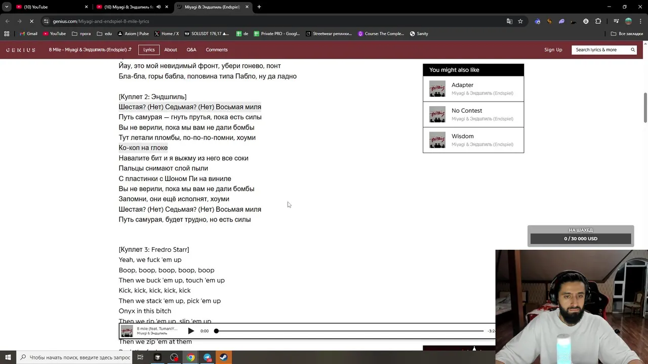Click the Windows taskbar search box
This screenshot has height=364, width=648.
[x=74, y=357]
